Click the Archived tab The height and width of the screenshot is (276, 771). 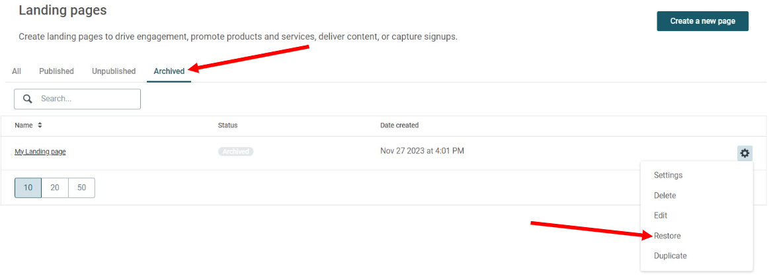click(169, 71)
